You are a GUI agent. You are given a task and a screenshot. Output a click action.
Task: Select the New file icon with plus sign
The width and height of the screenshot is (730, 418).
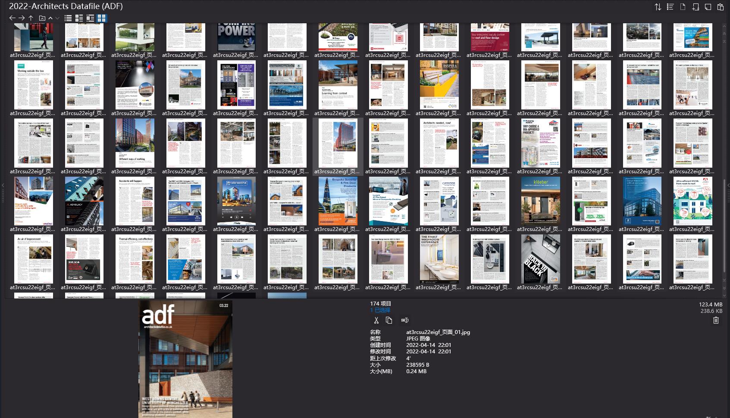(695, 7)
